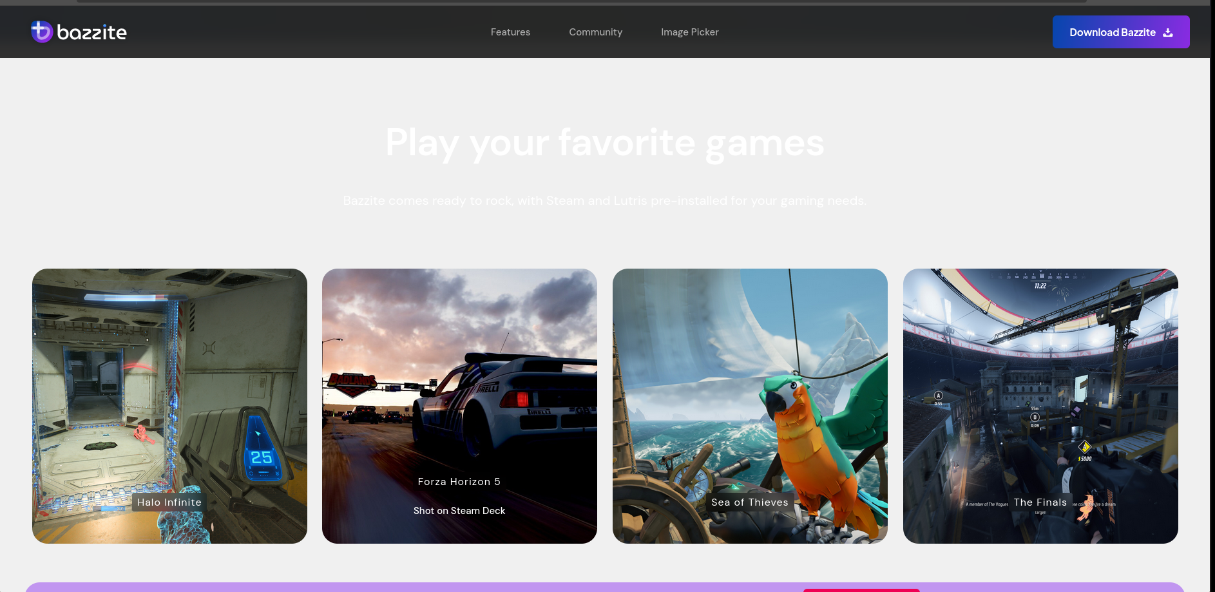This screenshot has height=592, width=1215.
Task: Click the Bazzite logo icon
Action: pos(42,32)
